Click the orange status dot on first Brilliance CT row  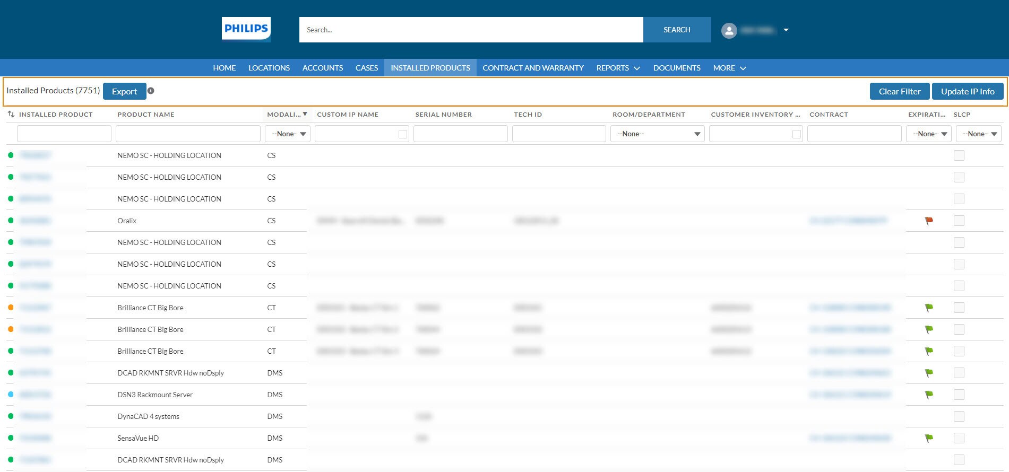tap(11, 308)
